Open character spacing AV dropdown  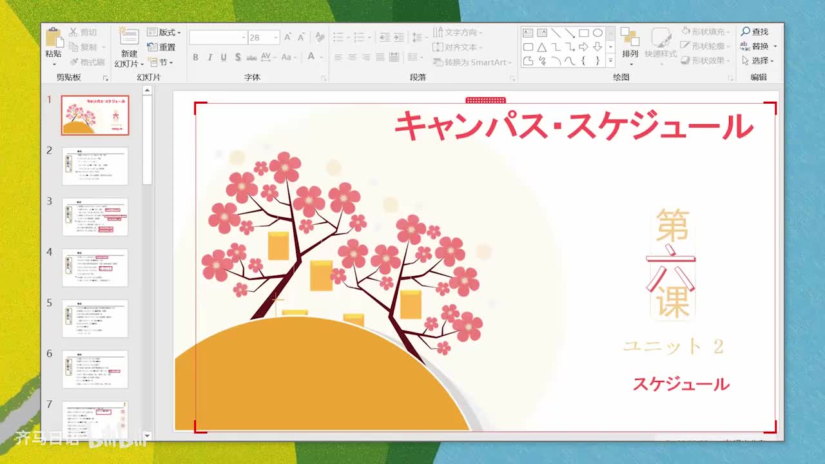point(269,57)
